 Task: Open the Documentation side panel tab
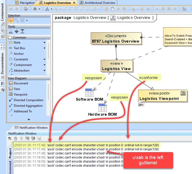tap(2, 63)
